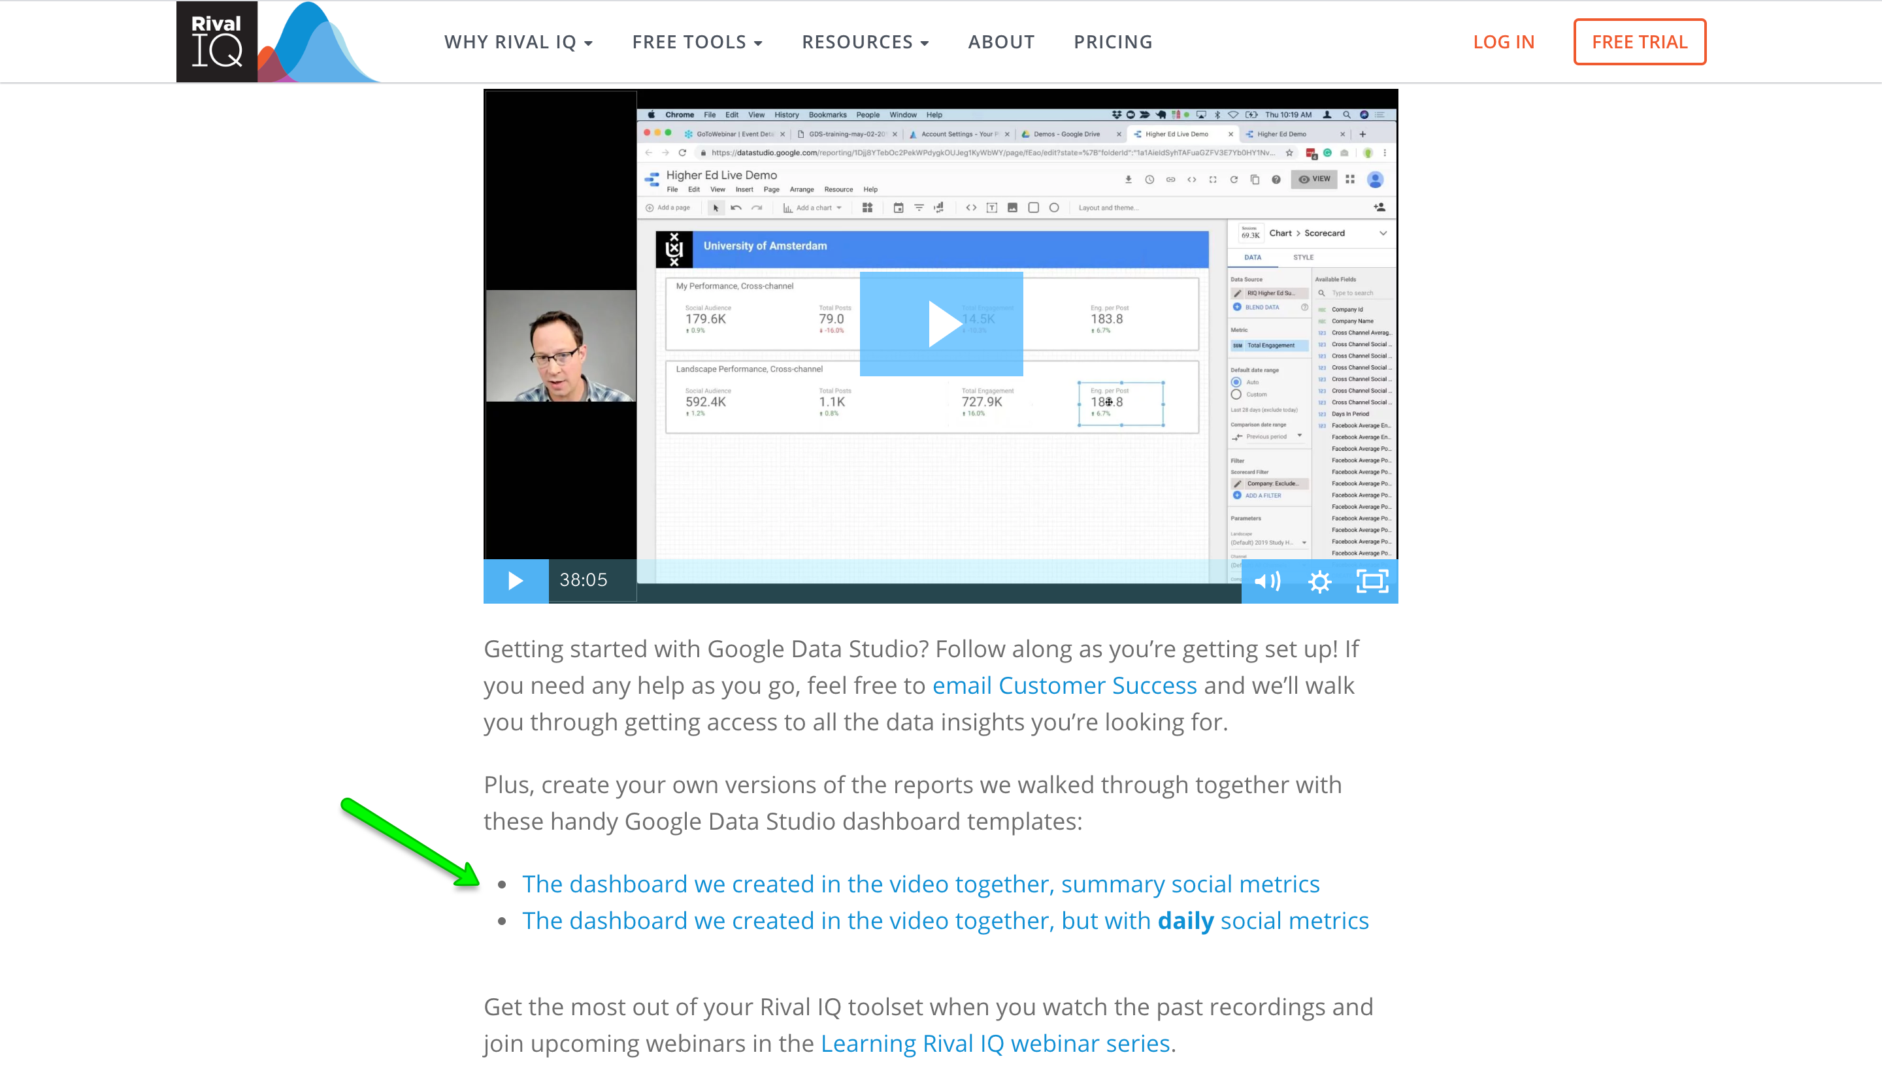
Task: Click the Rival IQ logo
Action: tap(278, 41)
